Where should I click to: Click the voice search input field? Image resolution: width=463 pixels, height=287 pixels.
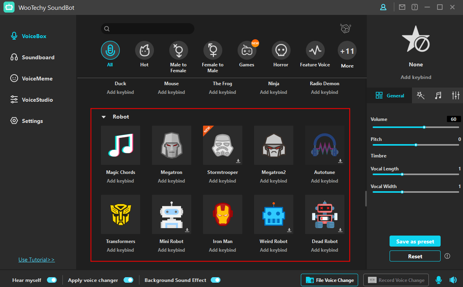coord(148,29)
